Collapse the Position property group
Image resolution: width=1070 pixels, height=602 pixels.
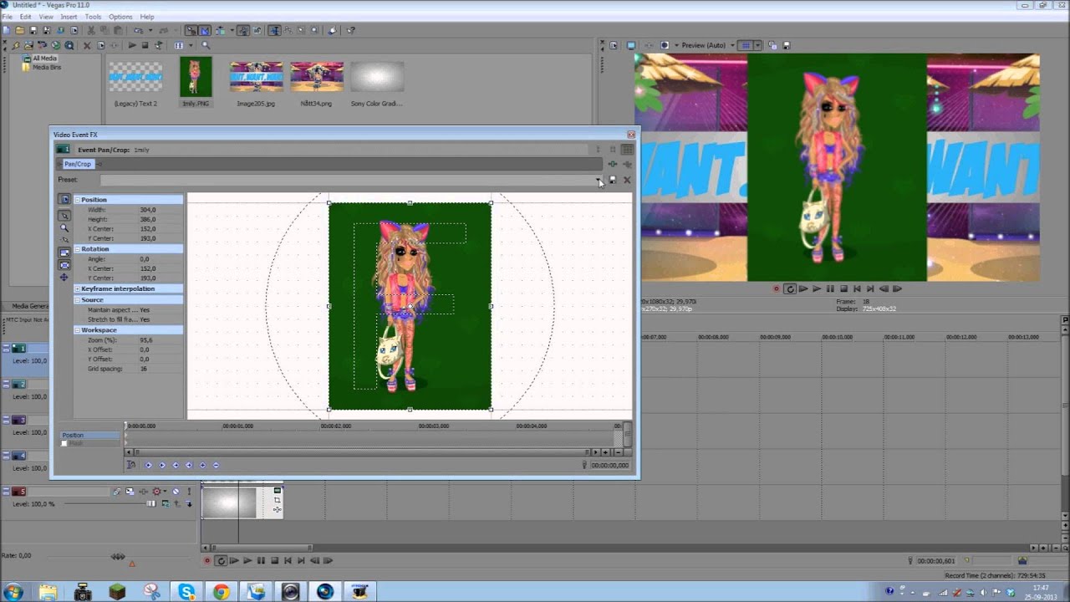point(78,200)
